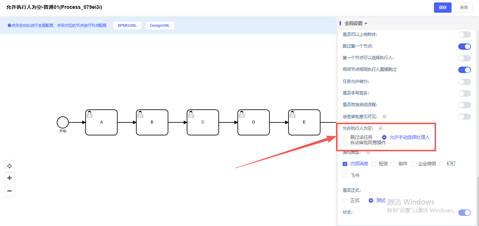This screenshot has height=226, width=479.
Task: Click the recenter canvas icon
Action: pos(10,166)
